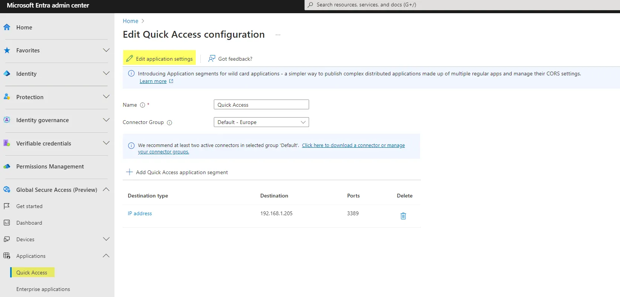
Task: Click the Name field info icon
Action: [143, 105]
